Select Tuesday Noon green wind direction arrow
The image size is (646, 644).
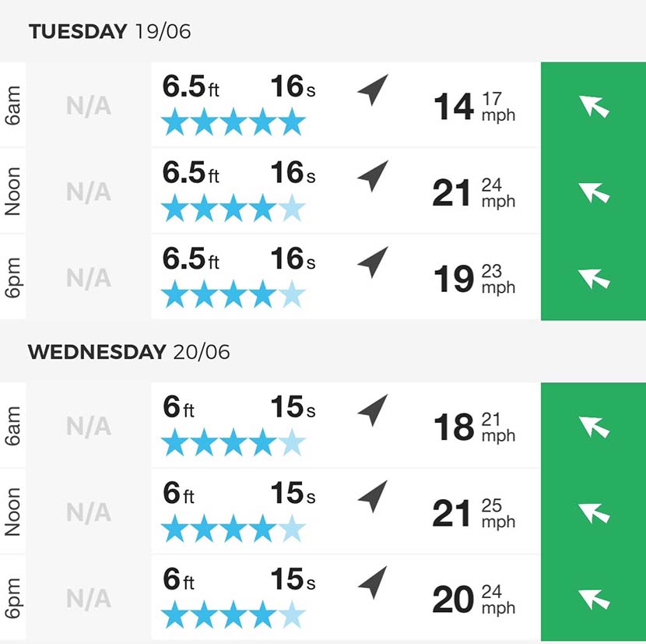[x=594, y=192]
